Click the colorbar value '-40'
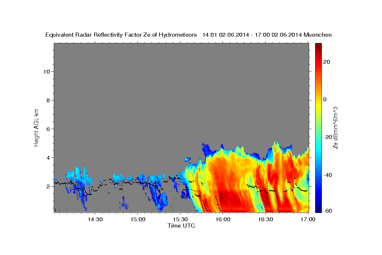 (328, 175)
